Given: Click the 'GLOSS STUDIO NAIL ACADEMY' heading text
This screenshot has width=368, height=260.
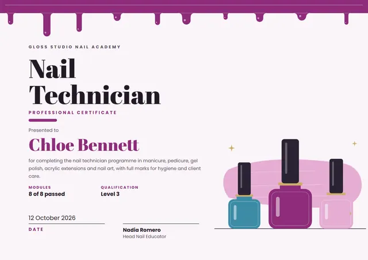Looking at the screenshot, I should (x=74, y=47).
